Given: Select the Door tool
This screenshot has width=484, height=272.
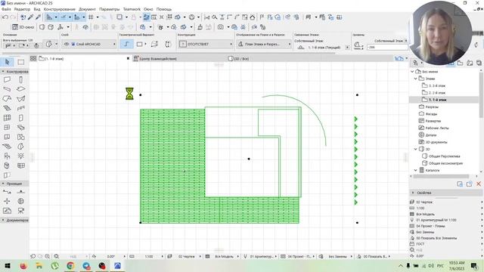Looking at the screenshot, I should click(21, 118).
